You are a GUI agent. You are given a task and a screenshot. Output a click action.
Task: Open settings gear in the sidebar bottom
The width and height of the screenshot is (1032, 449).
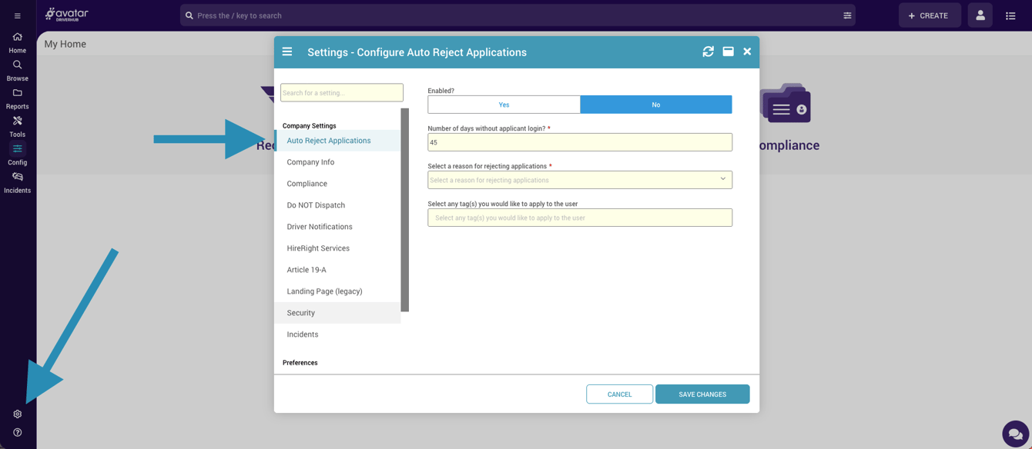click(x=17, y=414)
